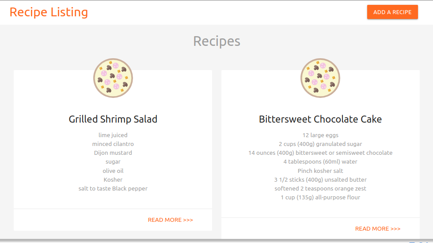433x243 pixels.
Task: Select the Bittersweet Chocolate Cake title
Action: (x=320, y=119)
